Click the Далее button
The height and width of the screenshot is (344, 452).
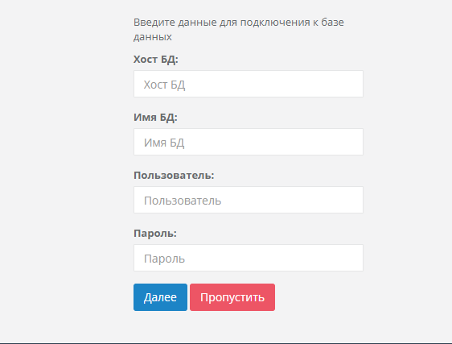160,297
